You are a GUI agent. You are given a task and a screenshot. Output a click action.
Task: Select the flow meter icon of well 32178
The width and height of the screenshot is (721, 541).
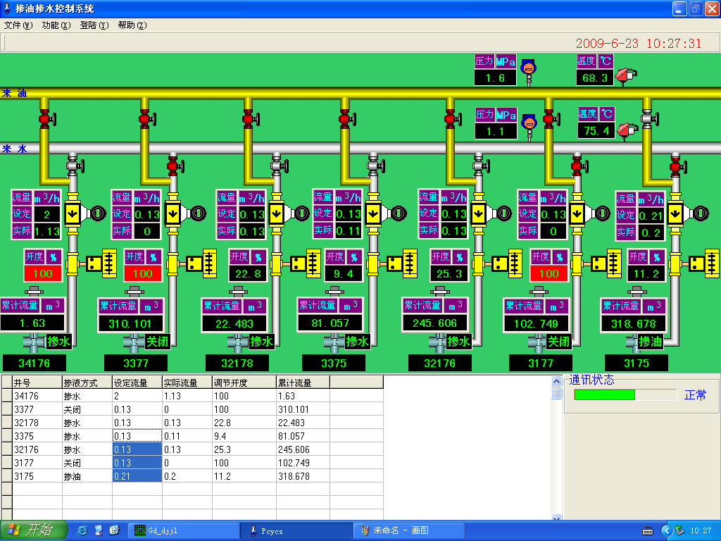(289, 213)
